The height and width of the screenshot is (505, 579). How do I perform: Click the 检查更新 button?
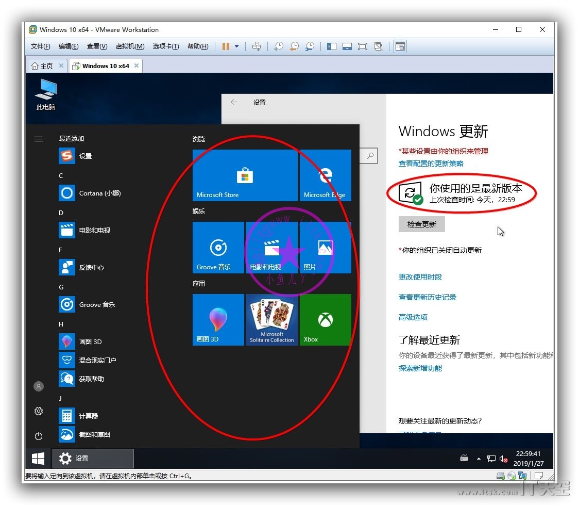pyautogui.click(x=422, y=224)
